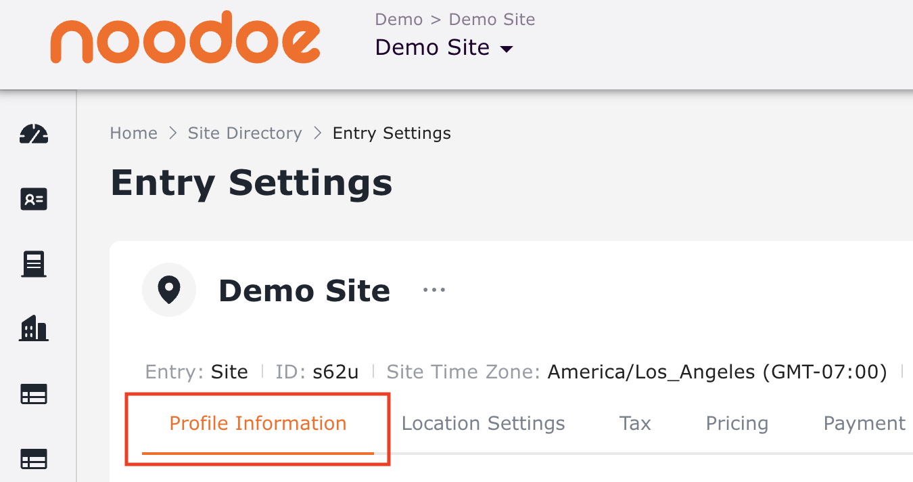The image size is (913, 482).
Task: Select the Pricing tab
Action: pos(736,424)
